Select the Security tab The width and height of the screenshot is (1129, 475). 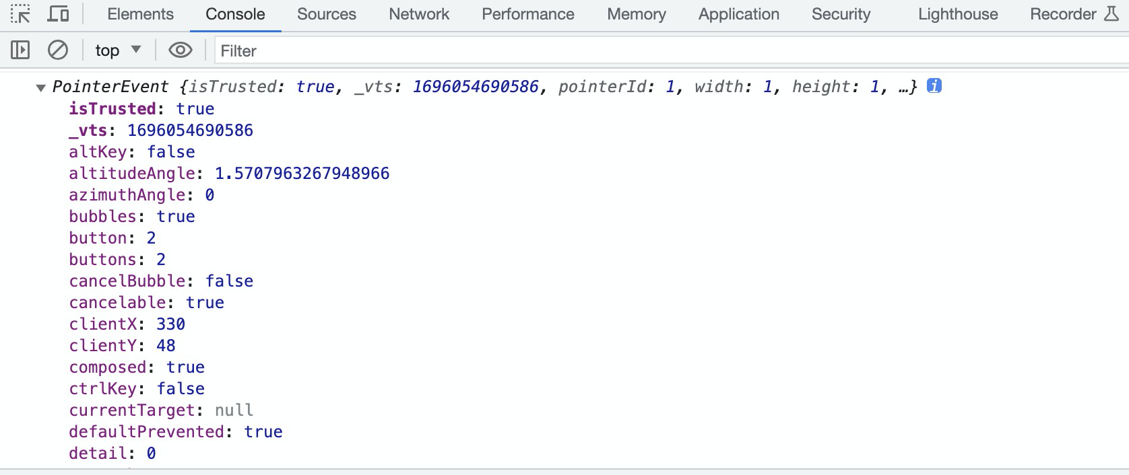click(x=841, y=14)
